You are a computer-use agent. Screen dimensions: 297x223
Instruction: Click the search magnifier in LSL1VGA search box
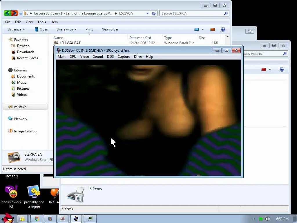[x=226, y=13]
